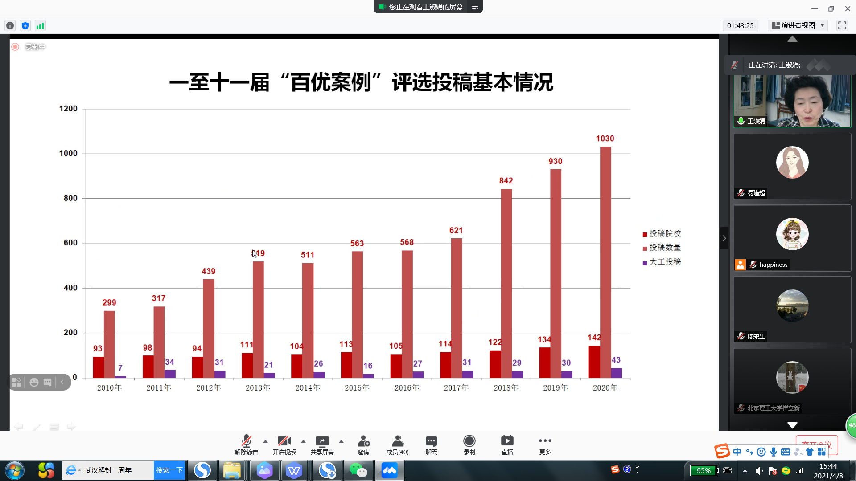Image resolution: width=856 pixels, height=481 pixels.
Task: Open network signal statistics icon
Action: tap(40, 26)
